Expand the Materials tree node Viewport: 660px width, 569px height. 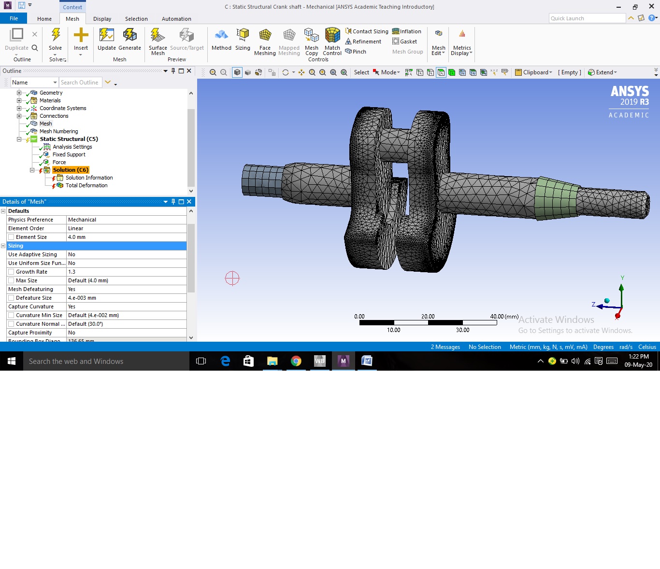[x=19, y=100]
